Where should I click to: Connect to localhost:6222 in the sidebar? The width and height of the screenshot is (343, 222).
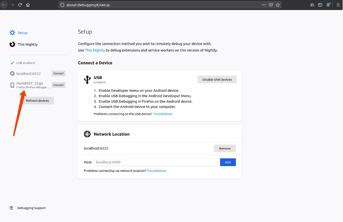point(58,74)
